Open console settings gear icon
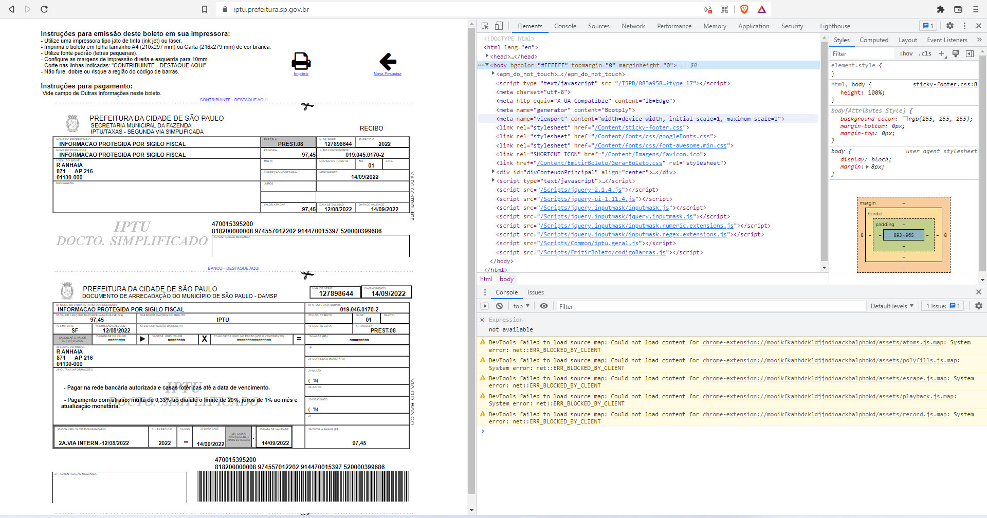Image resolution: width=987 pixels, height=518 pixels. [x=979, y=306]
